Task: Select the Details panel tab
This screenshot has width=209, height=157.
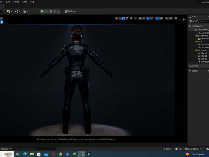Action: 193,71
